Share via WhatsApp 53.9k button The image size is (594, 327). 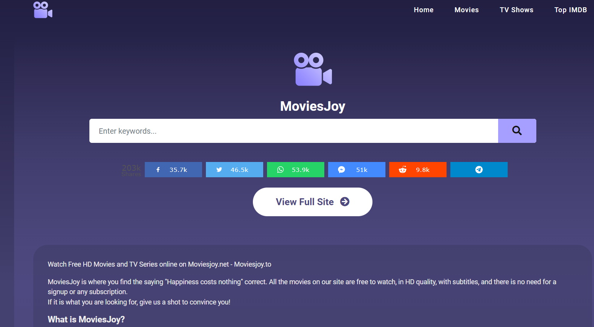click(x=296, y=170)
